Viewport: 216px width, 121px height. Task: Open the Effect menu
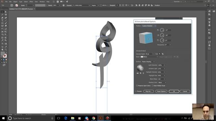(x=31, y=2)
